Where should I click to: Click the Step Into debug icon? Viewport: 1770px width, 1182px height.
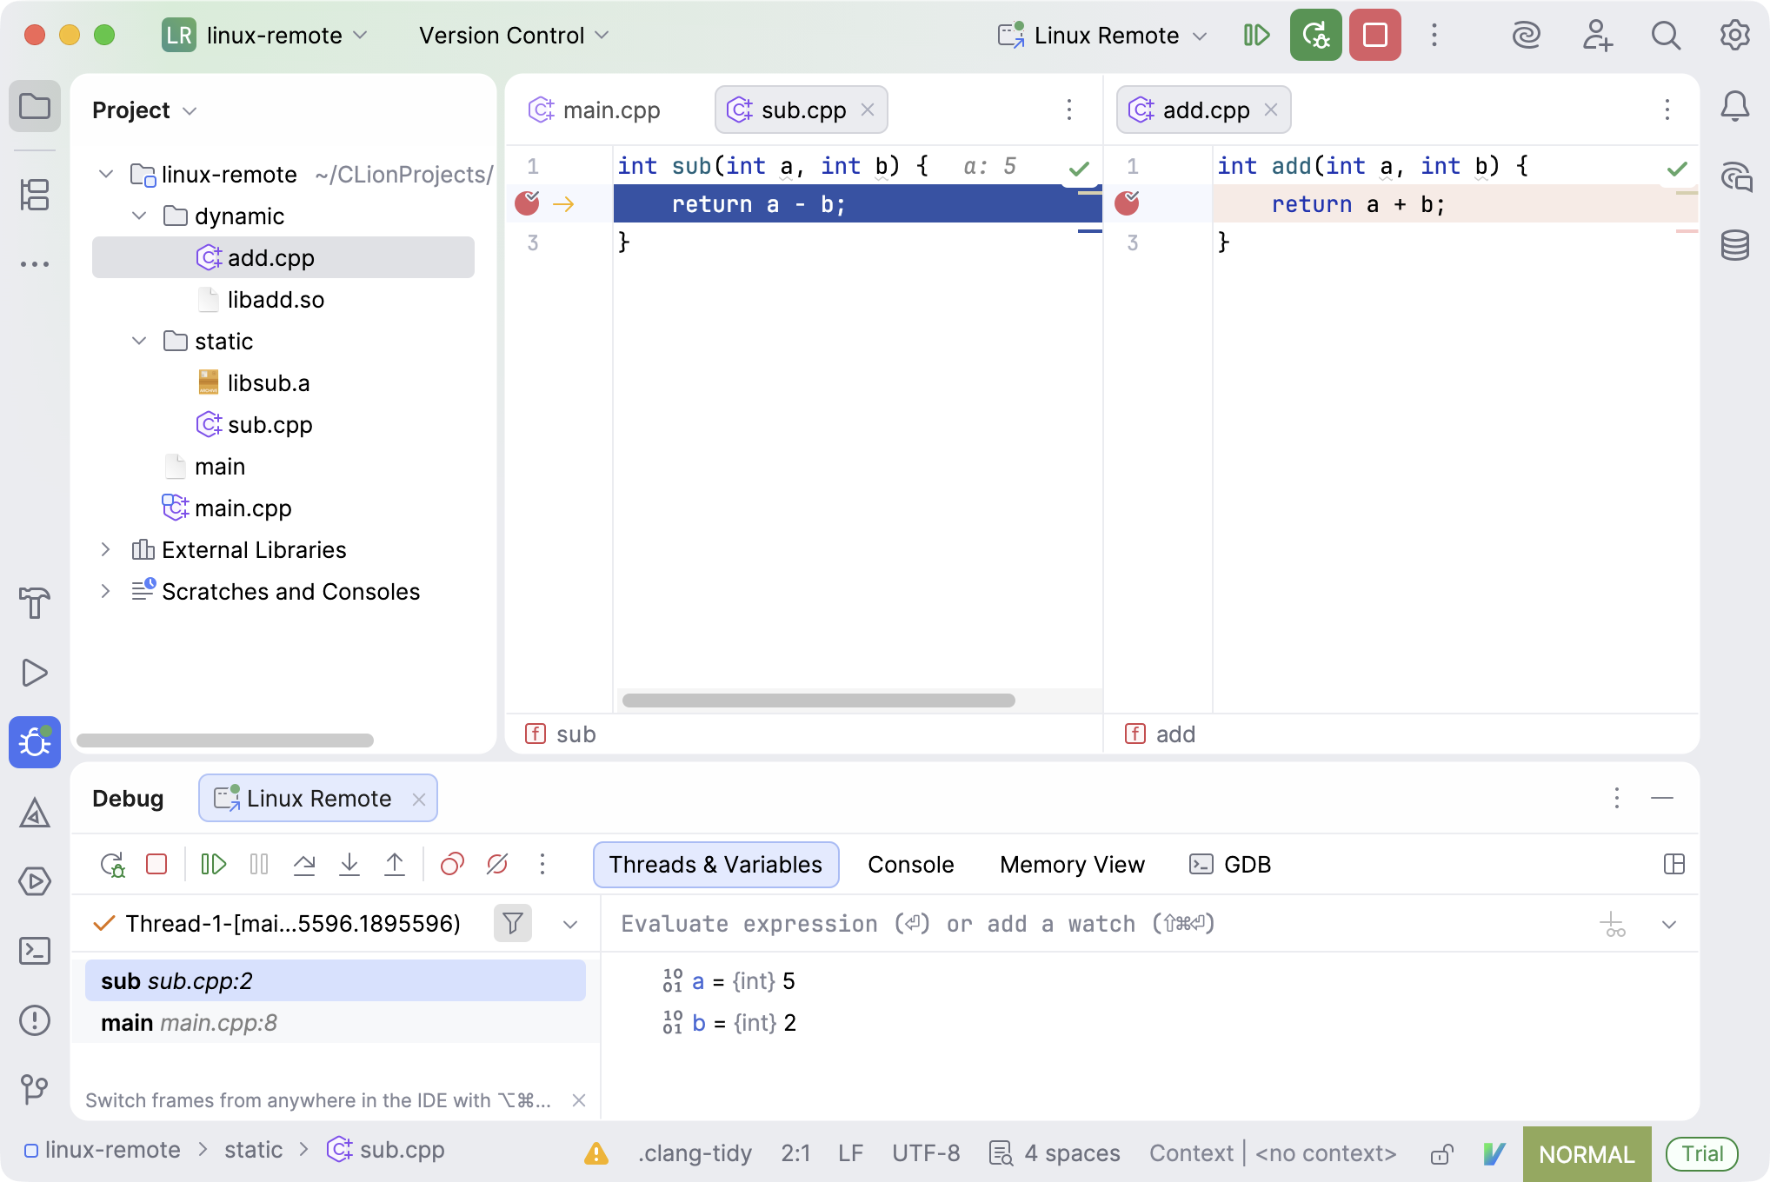(349, 864)
